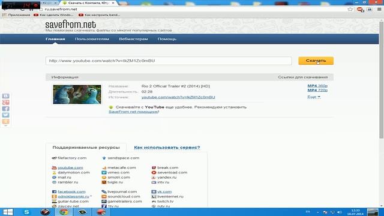Bookmark page with the star icon
This screenshot has width=384, height=216.
point(350,10)
